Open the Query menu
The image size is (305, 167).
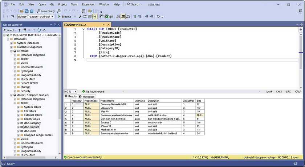tap(42, 4)
